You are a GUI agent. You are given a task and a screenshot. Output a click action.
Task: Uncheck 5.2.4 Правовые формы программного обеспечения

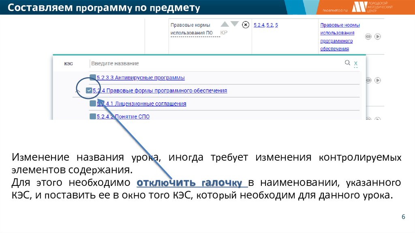point(89,91)
